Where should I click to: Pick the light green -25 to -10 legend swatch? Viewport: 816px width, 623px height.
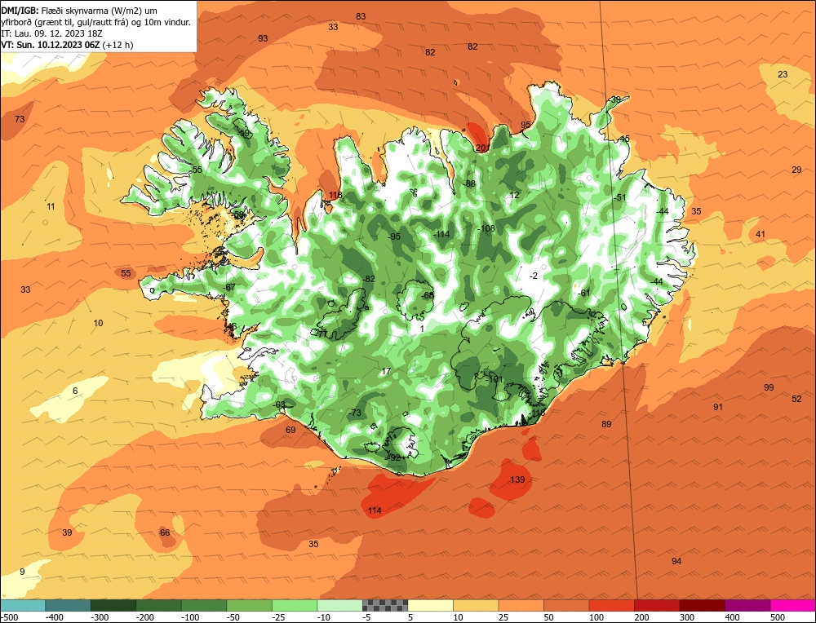tap(295, 605)
